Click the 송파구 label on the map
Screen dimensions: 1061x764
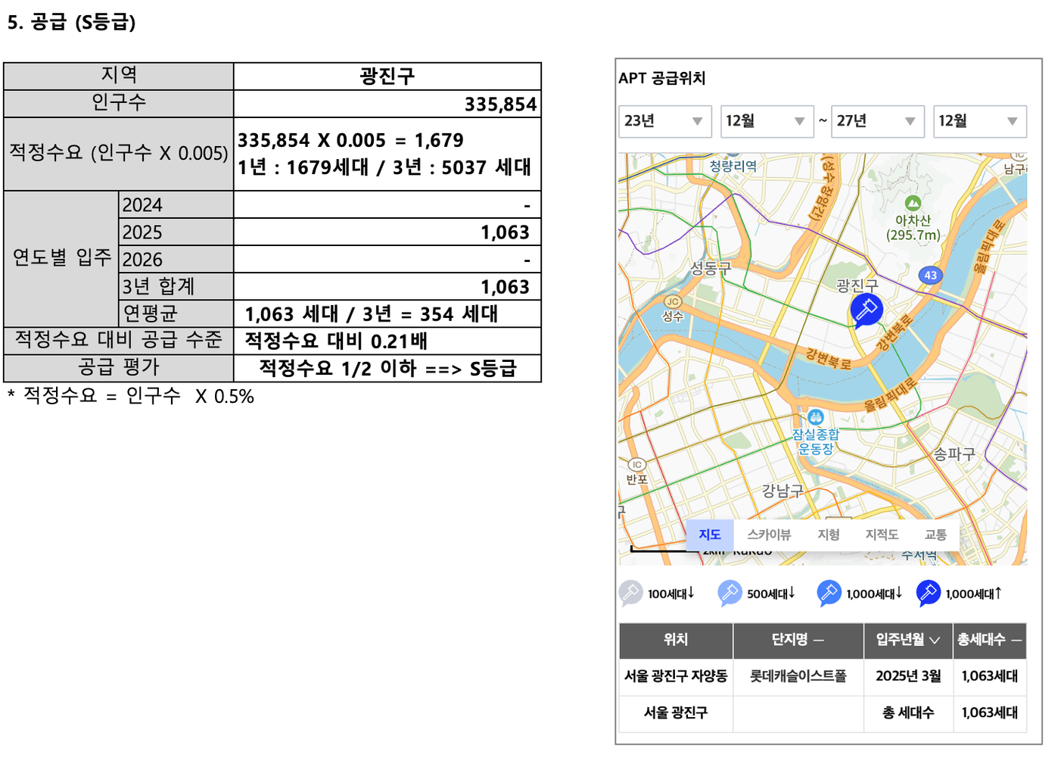click(x=954, y=454)
